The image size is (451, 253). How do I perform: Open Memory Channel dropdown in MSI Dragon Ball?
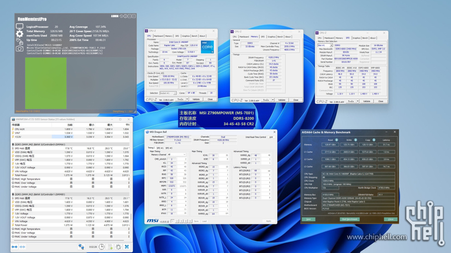(177, 155)
